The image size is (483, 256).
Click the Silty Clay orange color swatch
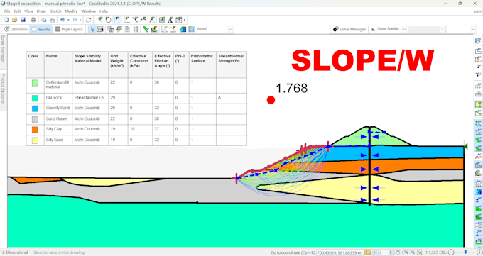pyautogui.click(x=35, y=130)
